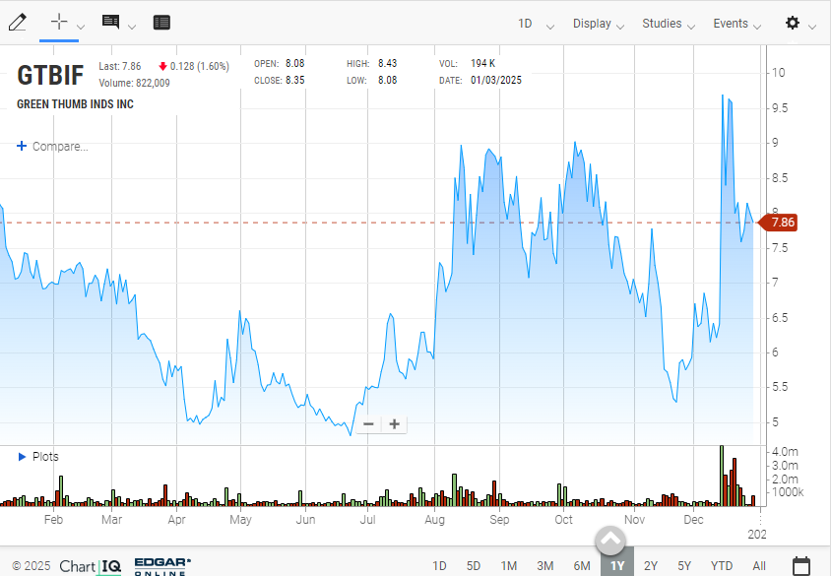Image resolution: width=831 pixels, height=576 pixels.
Task: Open the Events menu
Action: coord(736,24)
